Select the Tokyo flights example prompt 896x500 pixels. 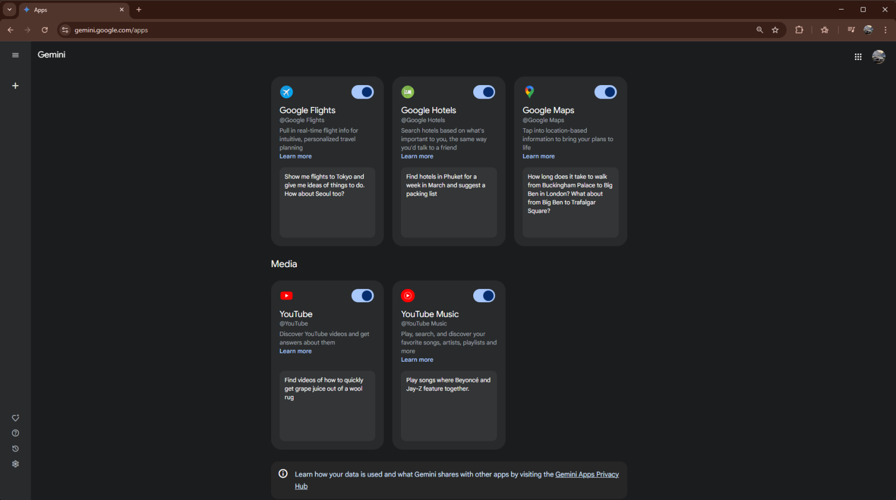tap(327, 202)
